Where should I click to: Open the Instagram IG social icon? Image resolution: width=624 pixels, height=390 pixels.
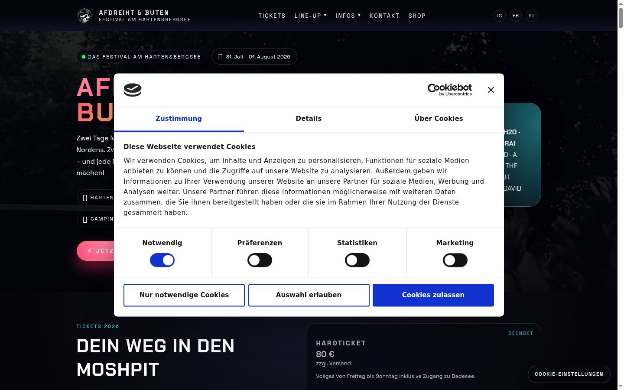click(x=500, y=16)
